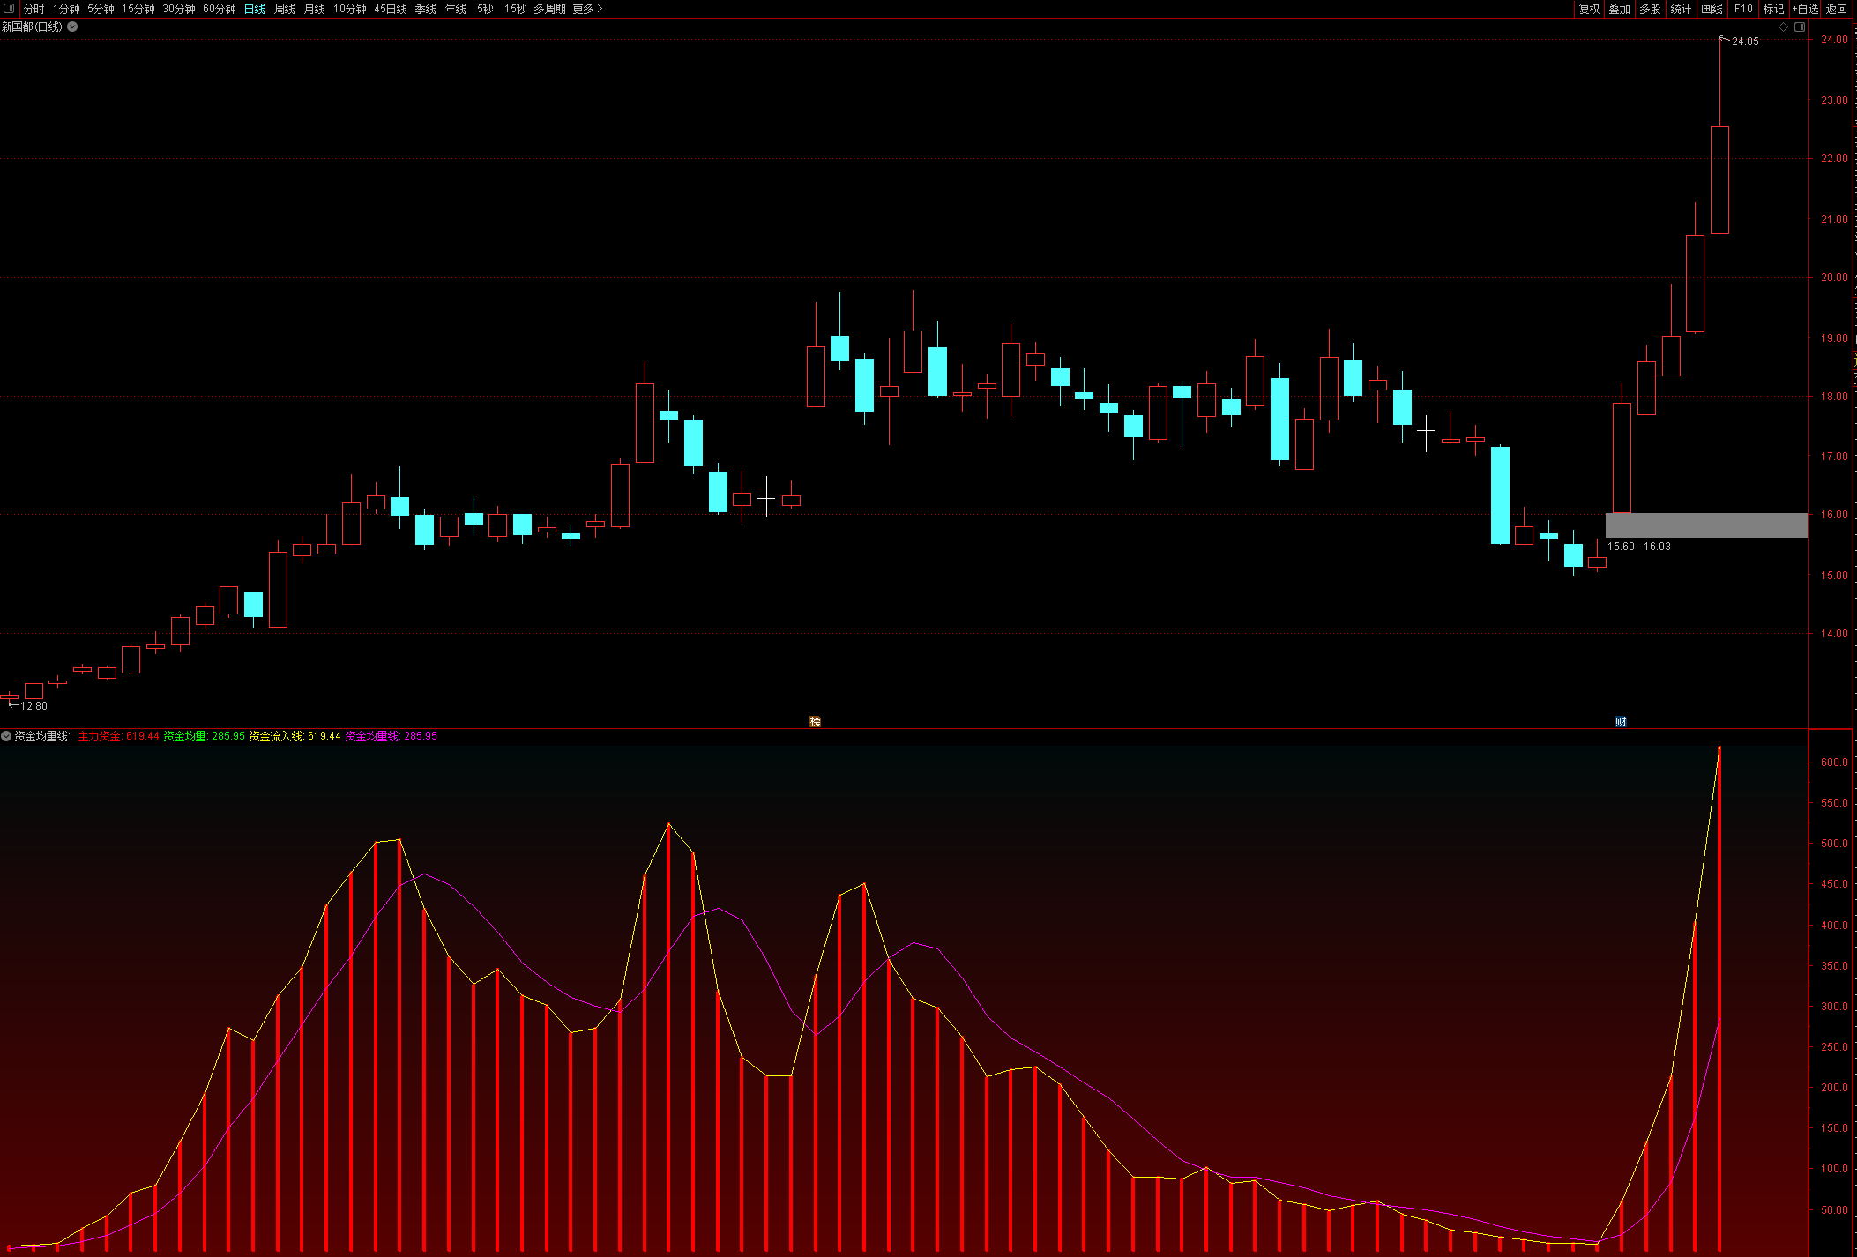Toggle the right panel icon near price axis

[1800, 27]
